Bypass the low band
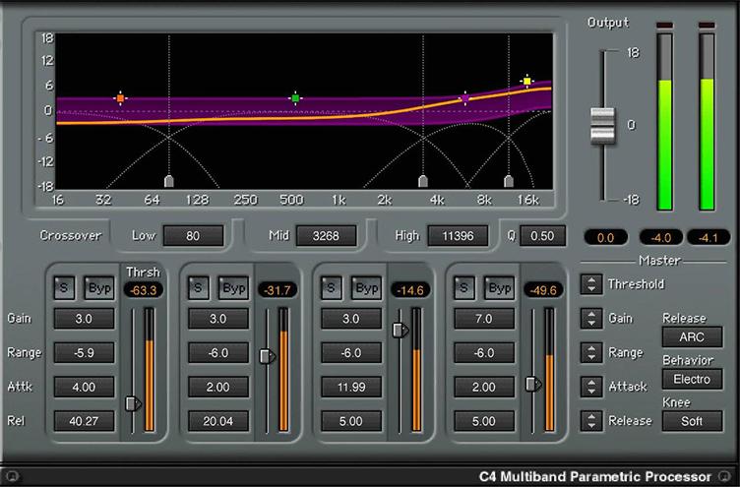Screen dimensions: 740x487 (99, 287)
